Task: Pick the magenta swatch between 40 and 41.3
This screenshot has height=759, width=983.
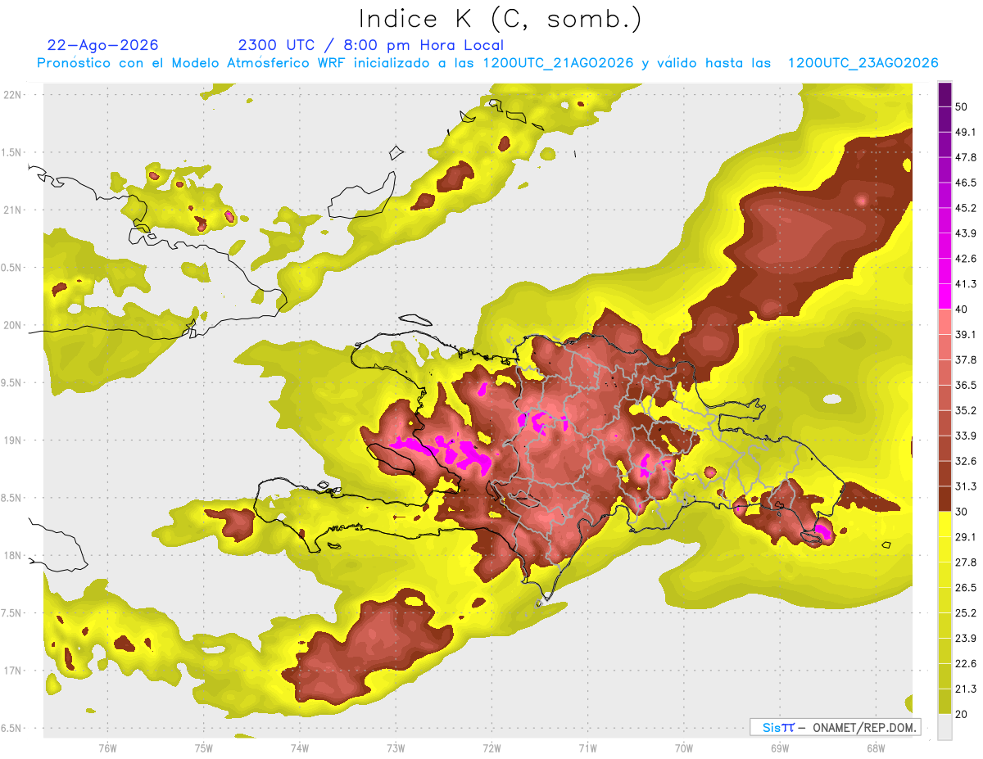Action: 944,296
